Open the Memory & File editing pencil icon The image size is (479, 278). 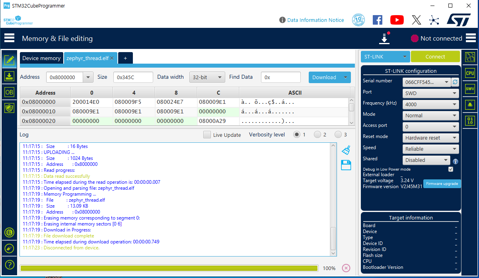coord(10,60)
